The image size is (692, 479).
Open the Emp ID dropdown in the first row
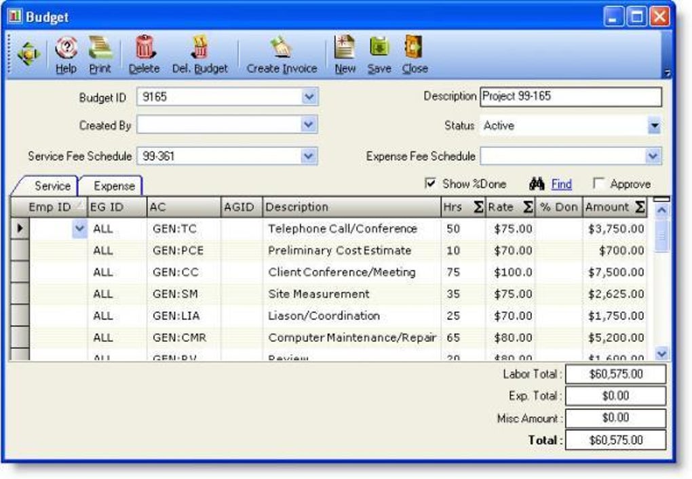coord(79,229)
